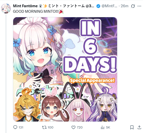This screenshot has width=143, height=133.
Task: Click the 131 replies count
Action: pos(21,128)
